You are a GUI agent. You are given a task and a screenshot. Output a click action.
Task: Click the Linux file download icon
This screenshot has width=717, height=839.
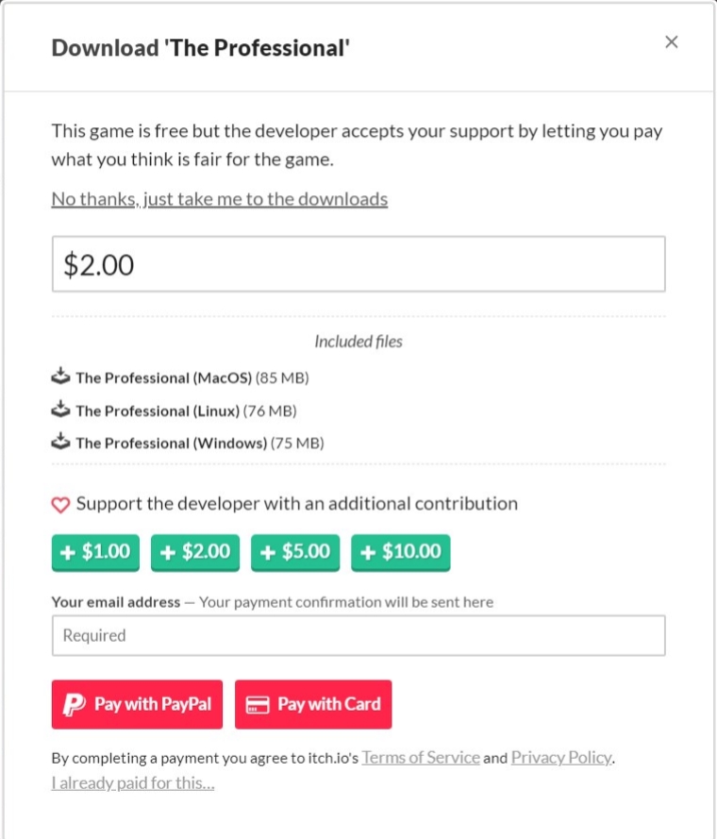coord(60,411)
